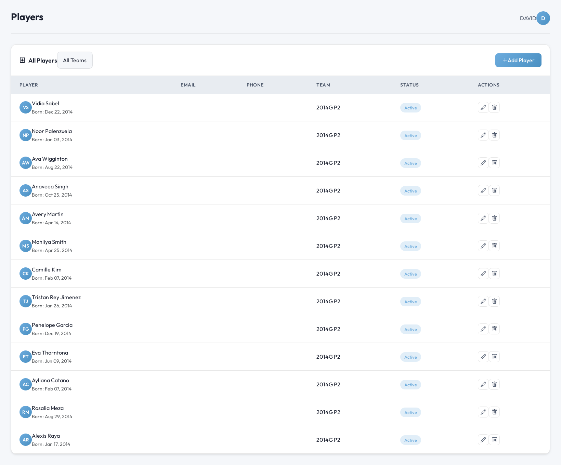Remove Mahliya Smith with delete icon
Viewport: 561px width, 465px height.
[494, 246]
